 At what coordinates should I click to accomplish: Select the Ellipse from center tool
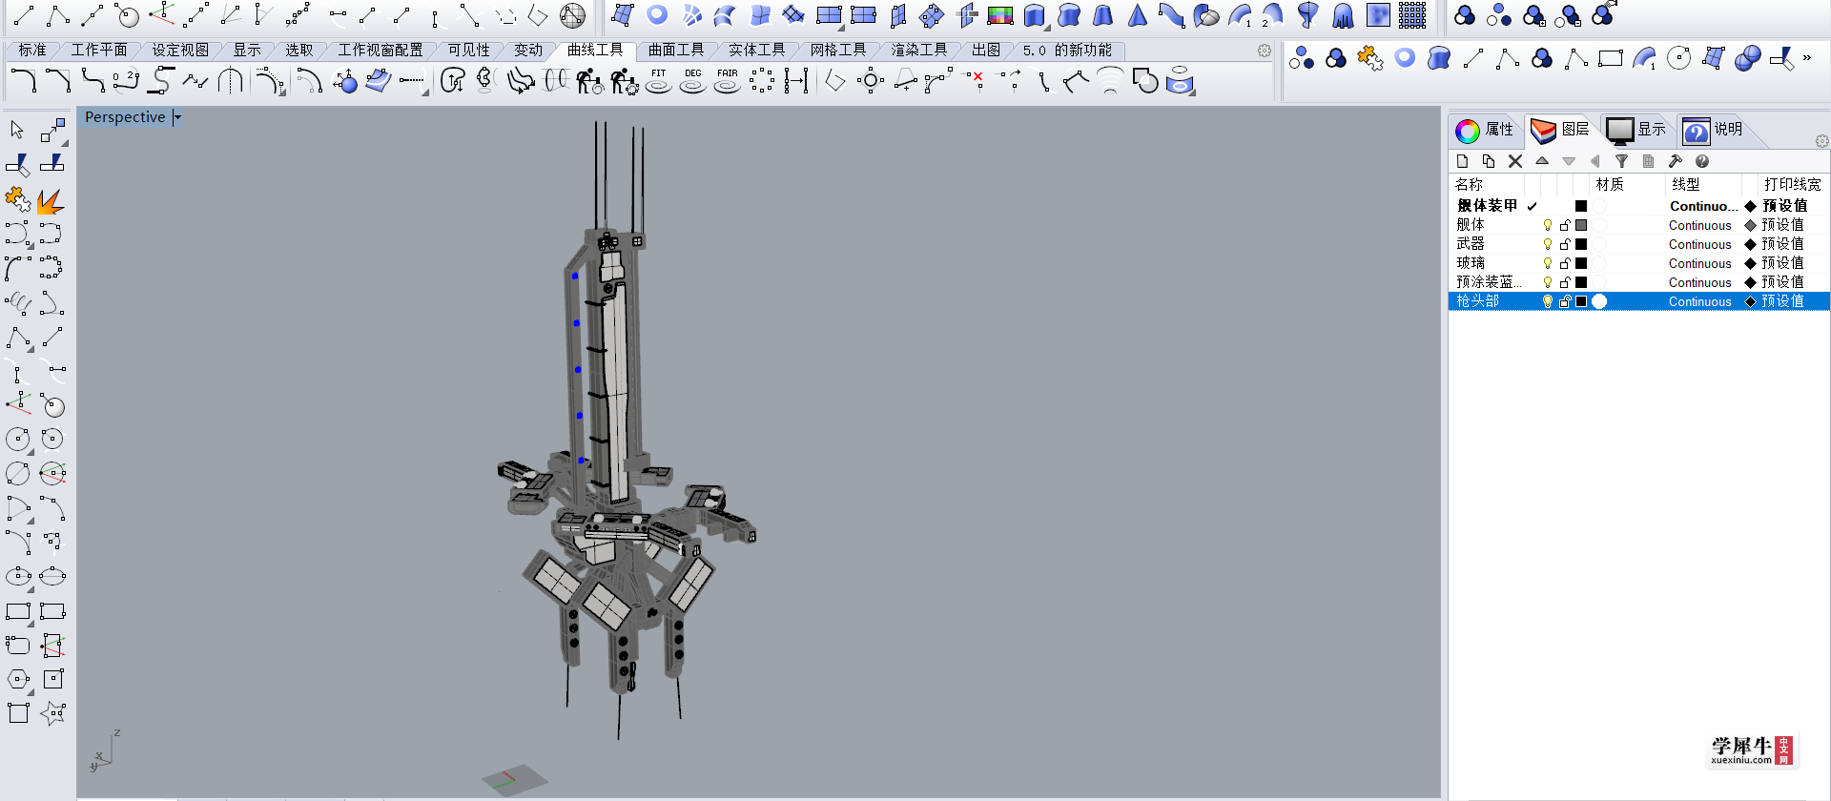pyautogui.click(x=18, y=576)
